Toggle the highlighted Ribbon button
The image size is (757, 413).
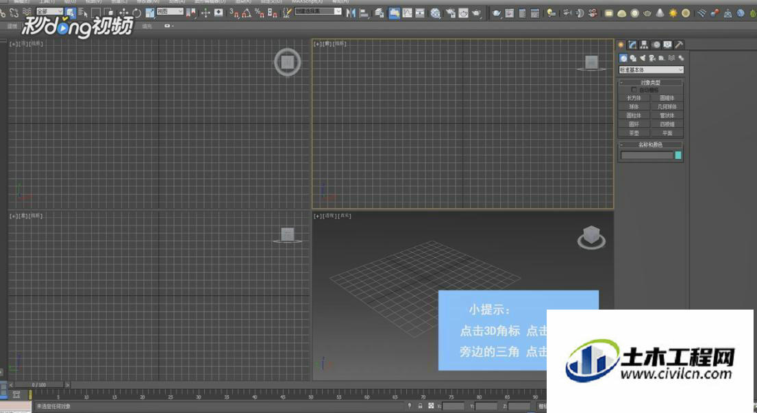pyautogui.click(x=395, y=13)
